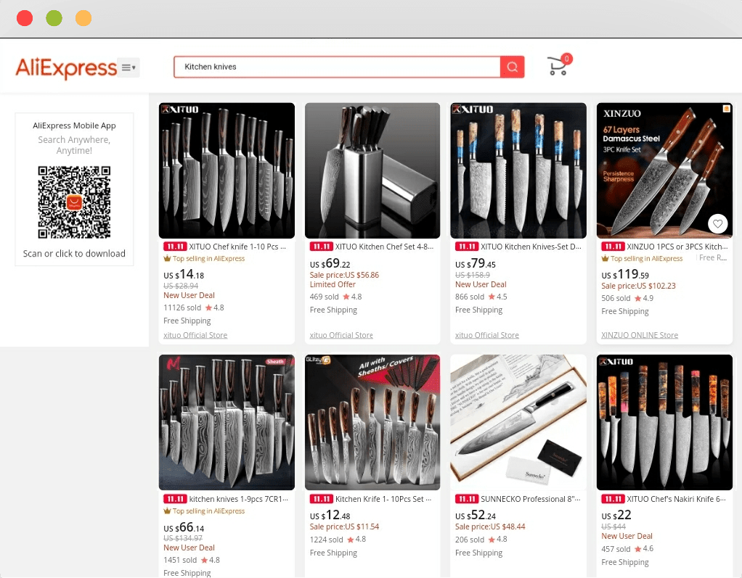Screen dimensions: 742x578
Task: Visit xituo Official Store under US $79.45 item
Action: (487, 335)
